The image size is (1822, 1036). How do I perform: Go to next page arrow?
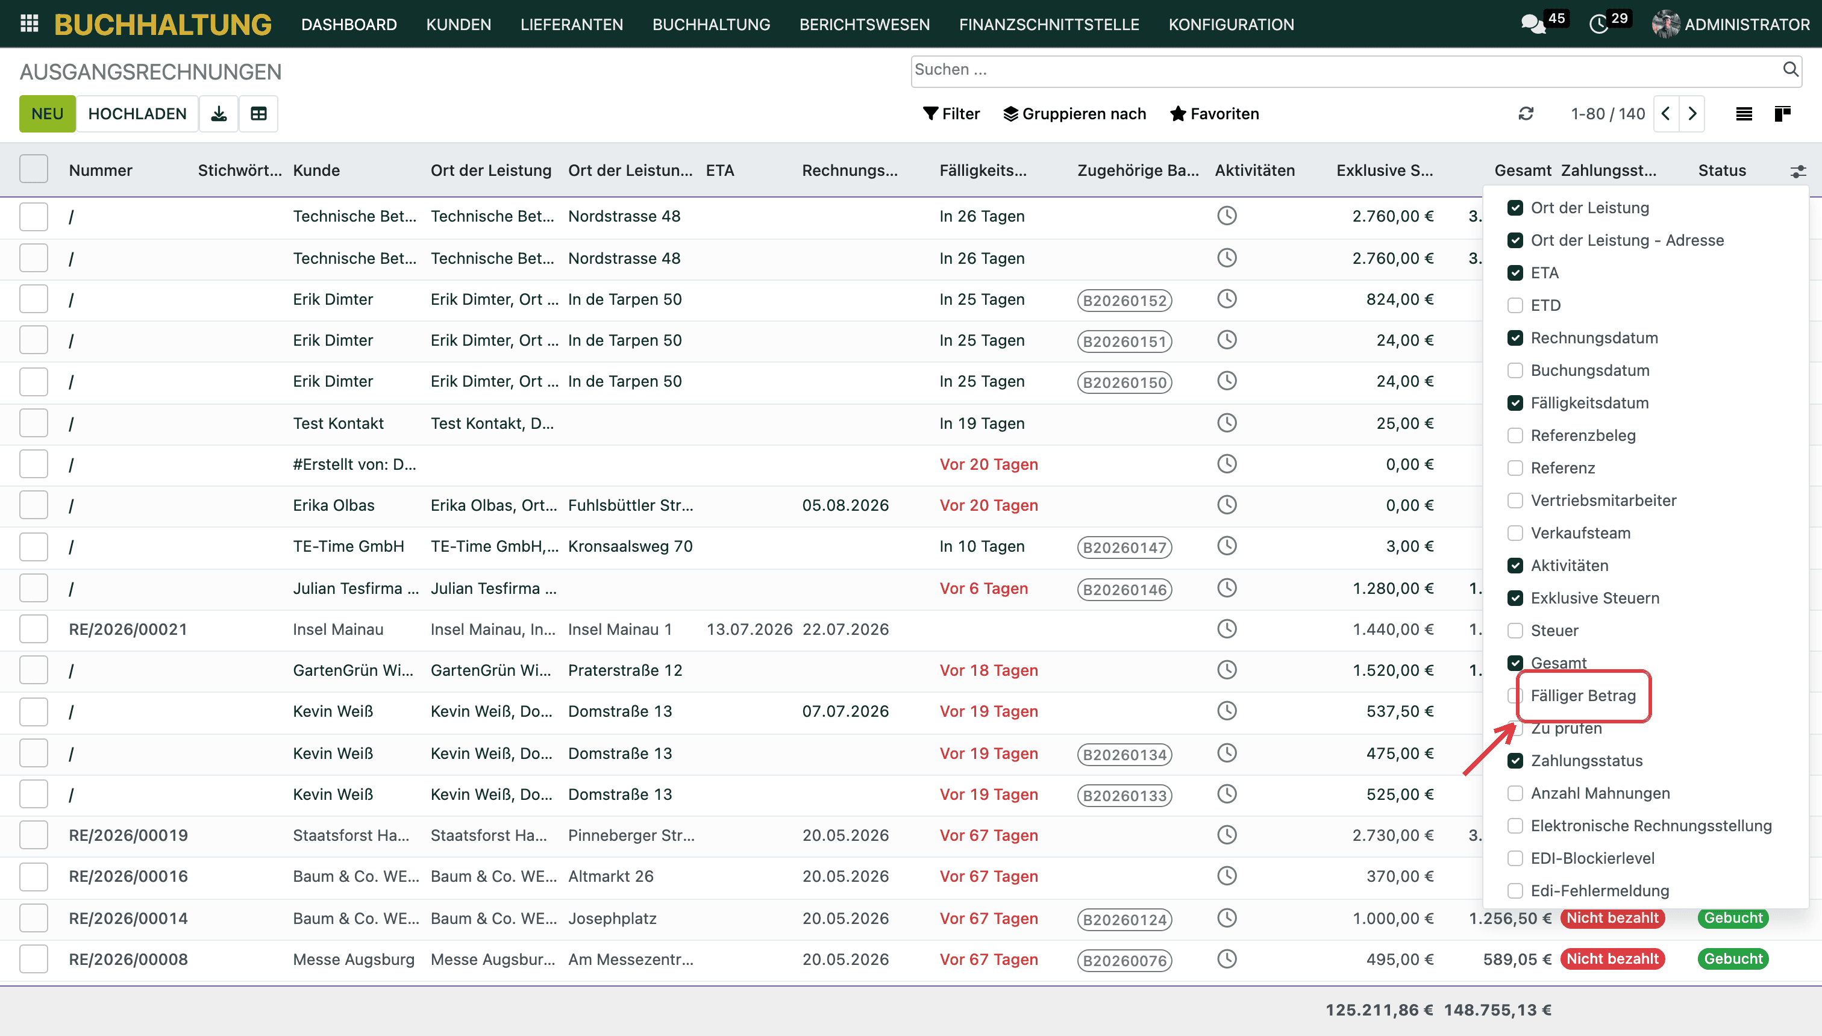[x=1692, y=114]
